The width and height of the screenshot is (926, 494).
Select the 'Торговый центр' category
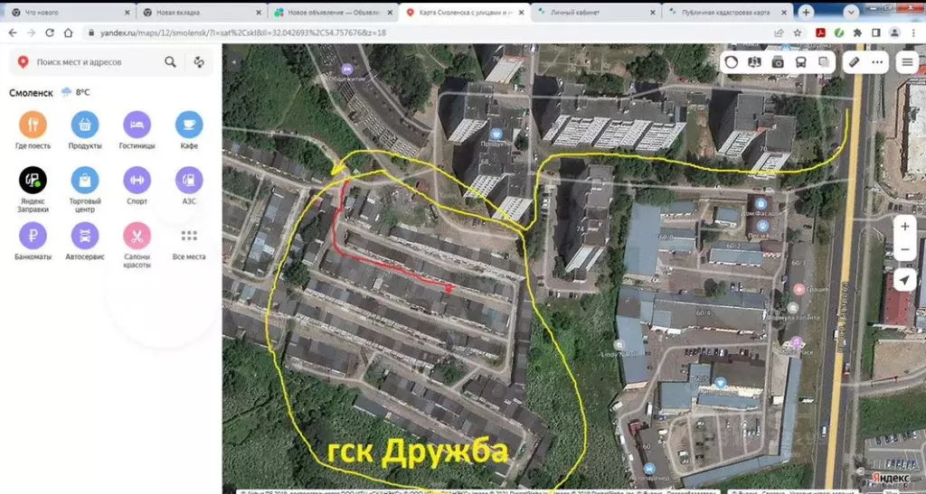(85, 190)
